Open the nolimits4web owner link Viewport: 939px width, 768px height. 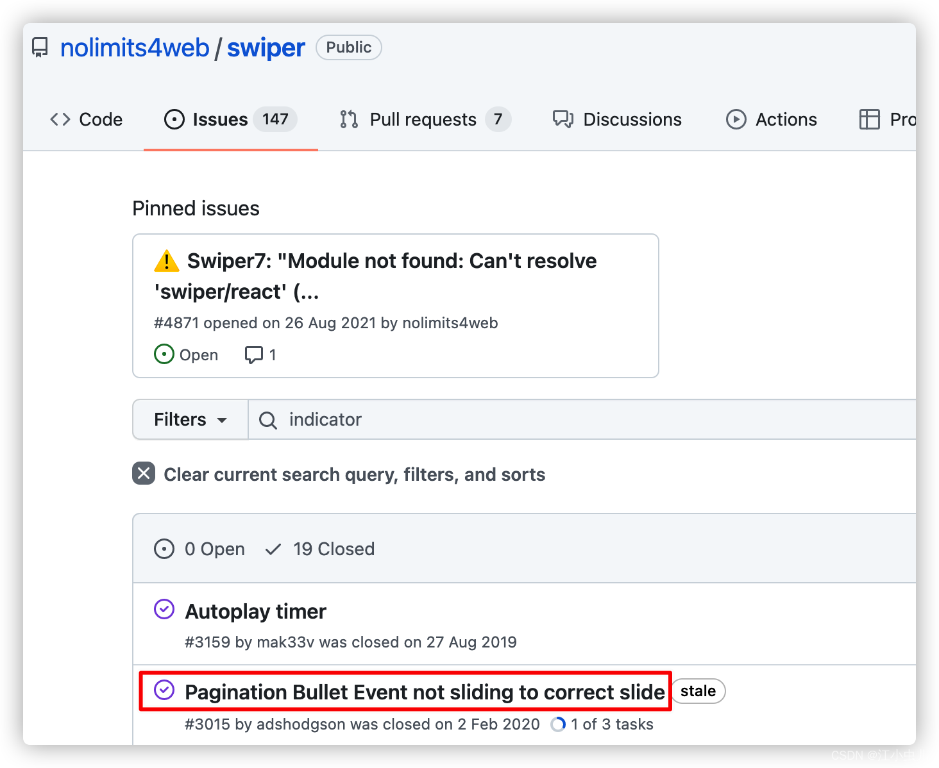click(x=135, y=48)
